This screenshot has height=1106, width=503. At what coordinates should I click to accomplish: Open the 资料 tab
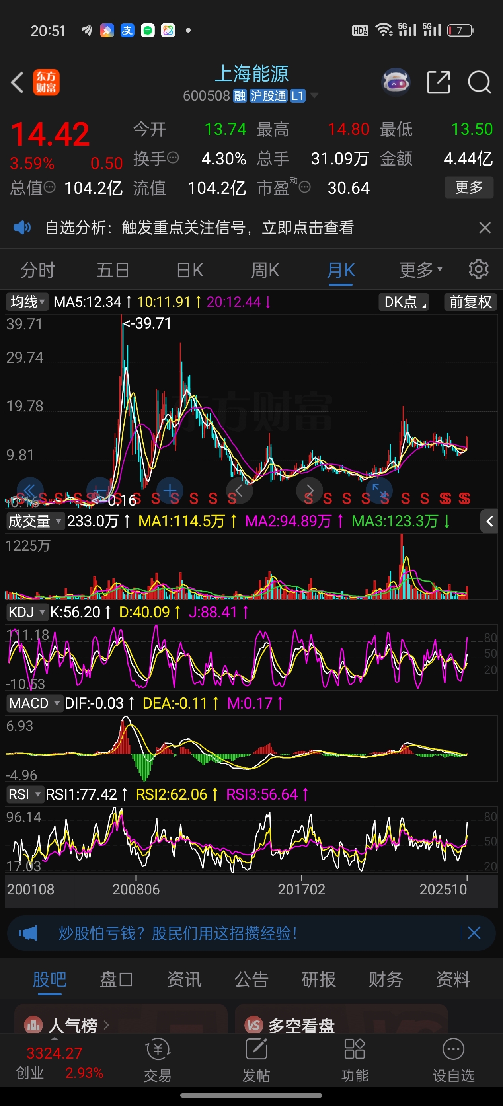453,979
